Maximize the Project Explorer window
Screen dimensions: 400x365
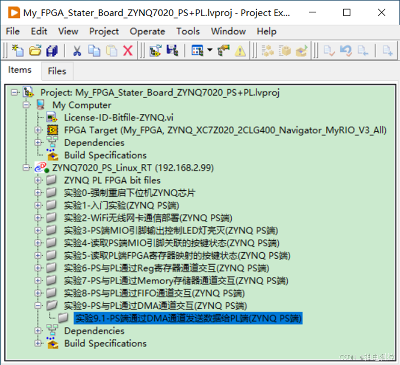click(x=347, y=12)
